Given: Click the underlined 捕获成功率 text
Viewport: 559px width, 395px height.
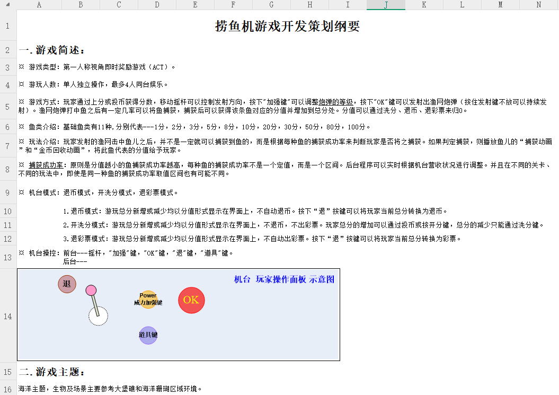Looking at the screenshot, I should coord(47,165).
